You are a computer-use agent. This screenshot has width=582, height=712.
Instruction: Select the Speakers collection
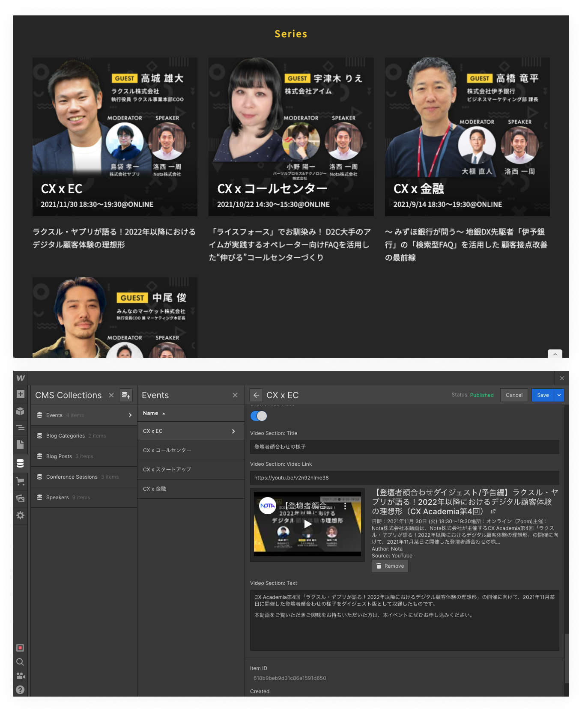[x=84, y=498]
